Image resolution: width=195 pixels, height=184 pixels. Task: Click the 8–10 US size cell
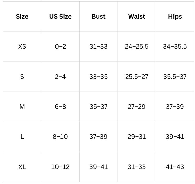pos(60,137)
